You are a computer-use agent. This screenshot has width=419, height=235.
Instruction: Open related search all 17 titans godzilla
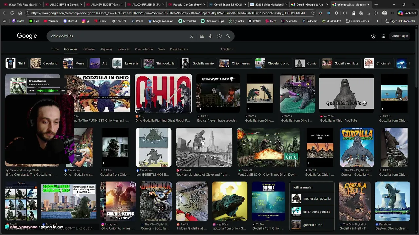[312, 211]
